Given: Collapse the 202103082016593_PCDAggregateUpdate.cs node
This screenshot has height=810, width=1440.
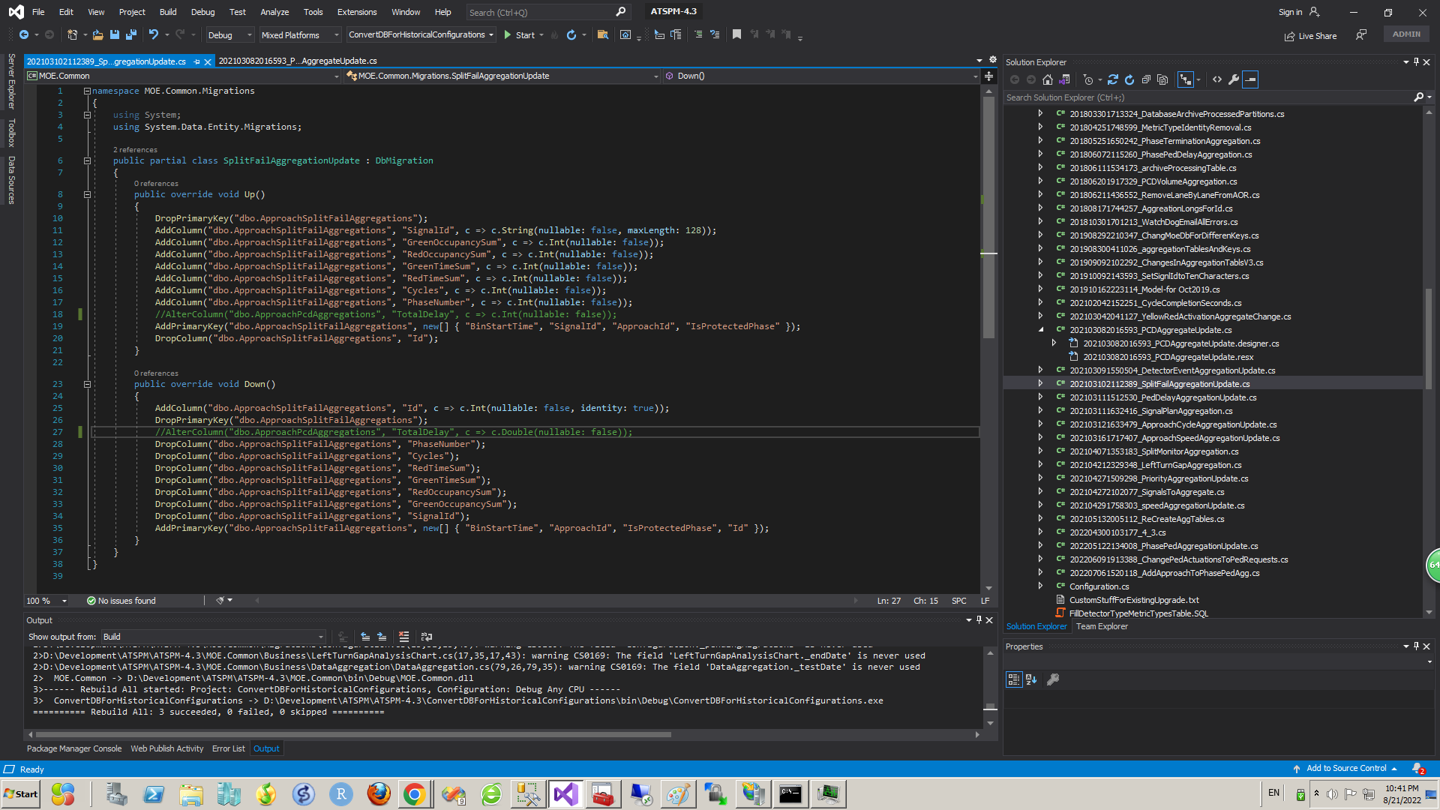Looking at the screenshot, I should click(1040, 330).
